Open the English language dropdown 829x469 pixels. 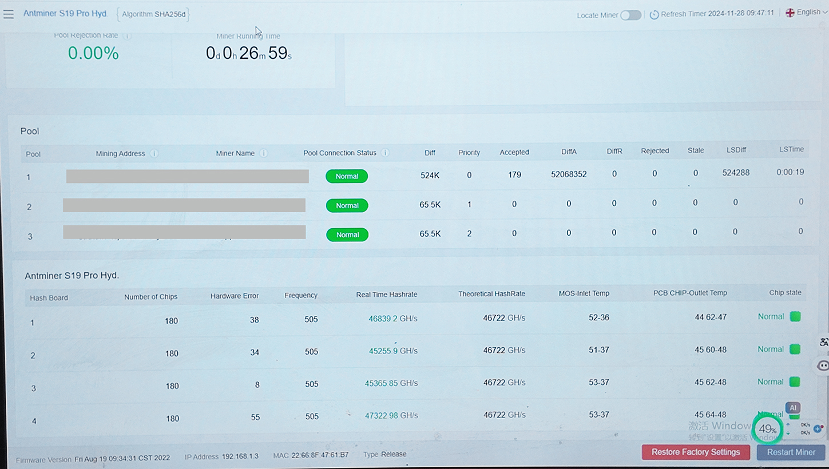(x=808, y=13)
